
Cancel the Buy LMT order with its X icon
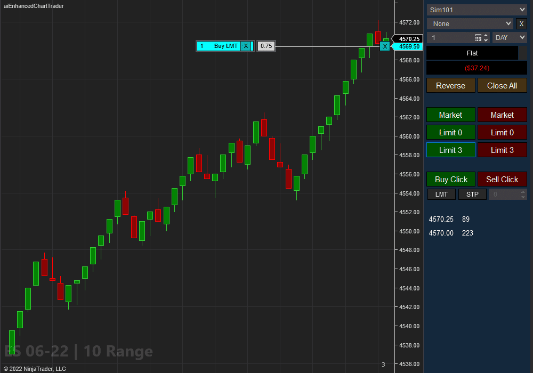pos(246,46)
